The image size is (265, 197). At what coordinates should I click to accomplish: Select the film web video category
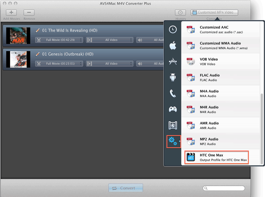tap(173, 125)
